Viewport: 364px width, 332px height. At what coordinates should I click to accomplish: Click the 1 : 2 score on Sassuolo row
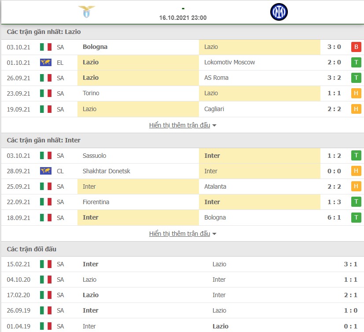(334, 156)
